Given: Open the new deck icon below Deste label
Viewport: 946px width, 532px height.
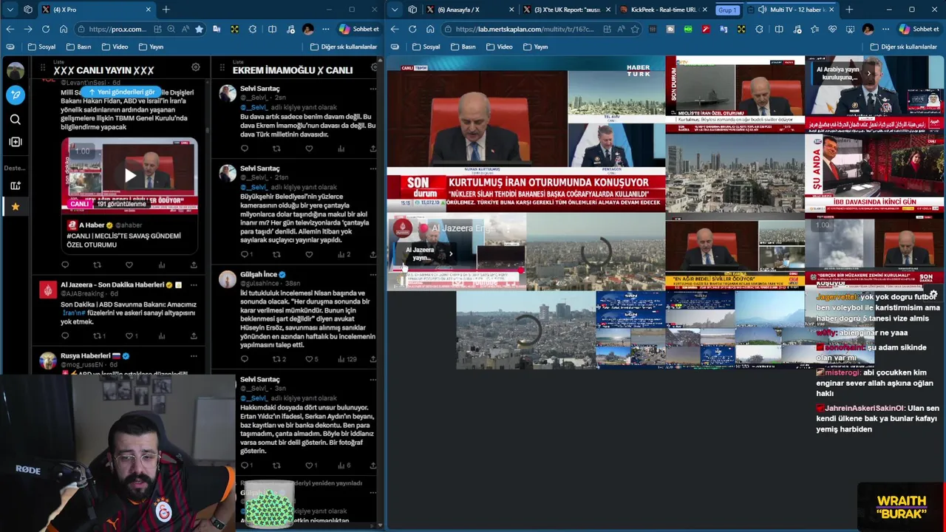Looking at the screenshot, I should pos(15,185).
